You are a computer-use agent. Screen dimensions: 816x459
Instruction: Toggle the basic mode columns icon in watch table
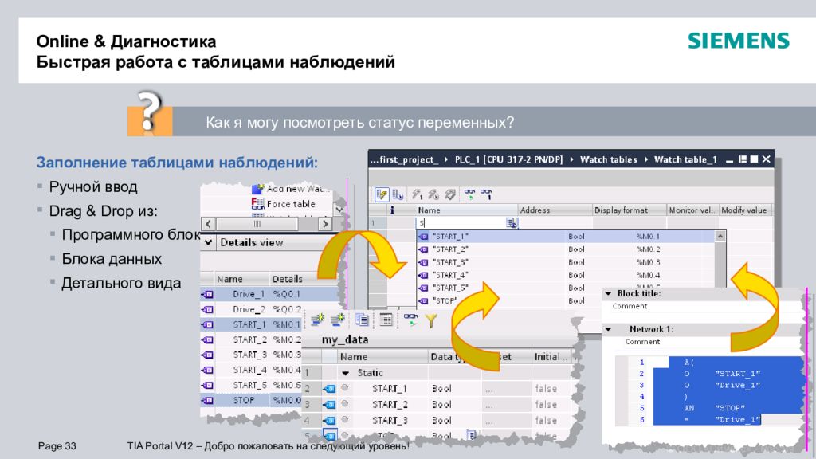(382, 194)
